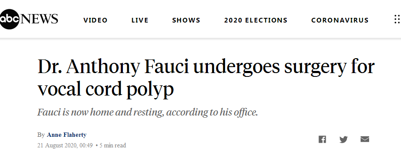Screen dimensions: 401x158
Task: Share article on Twitter
Action: 344,139
